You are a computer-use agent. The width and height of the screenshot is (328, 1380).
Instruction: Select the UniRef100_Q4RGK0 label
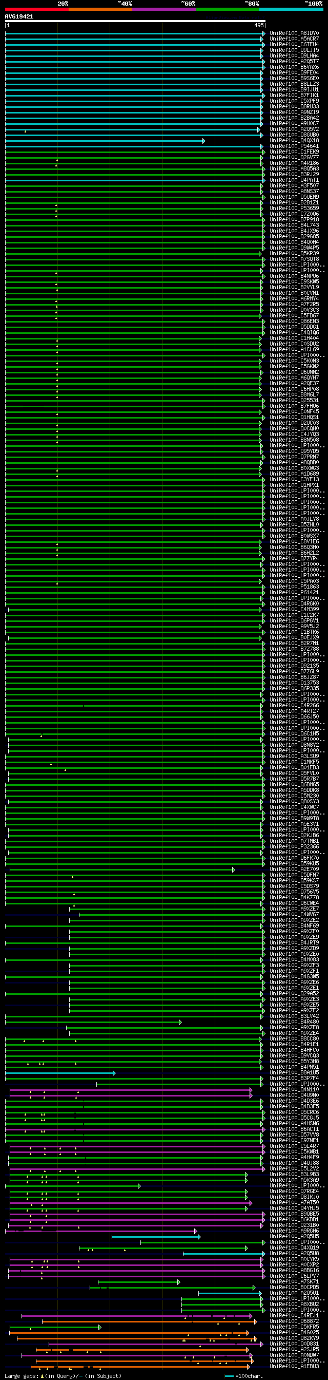click(294, 604)
